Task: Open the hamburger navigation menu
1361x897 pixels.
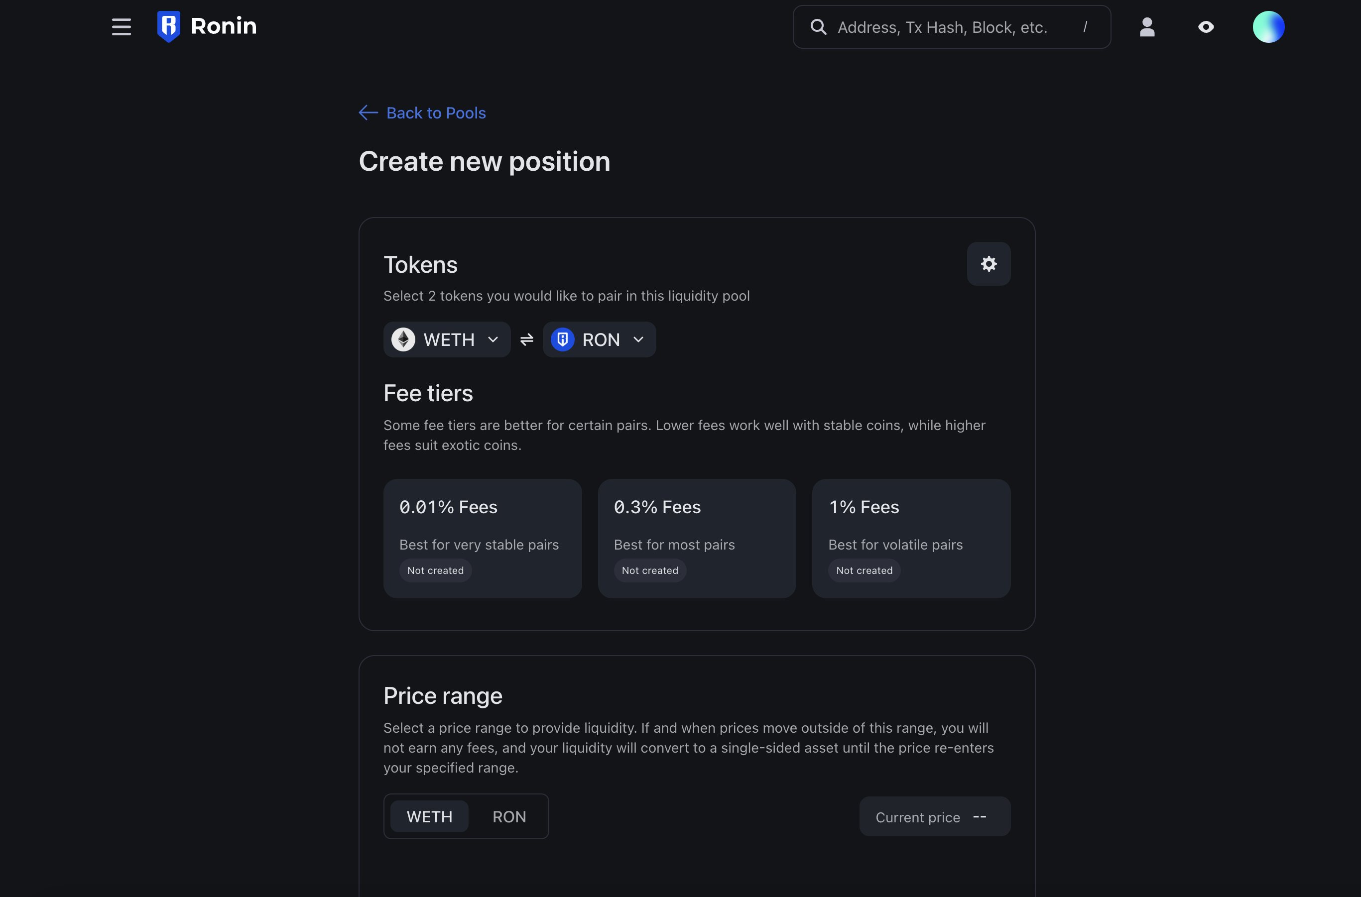Action: (x=122, y=27)
